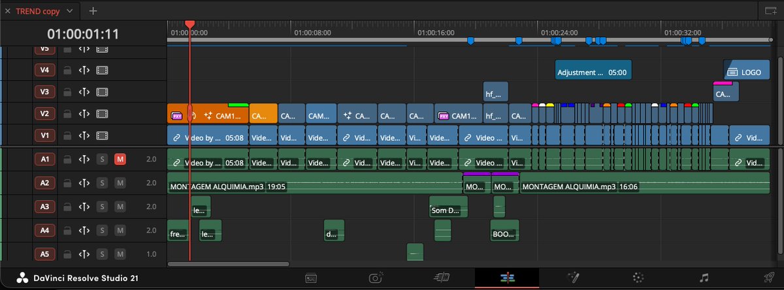This screenshot has height=290, width=784.
Task: Toggle auto track selector on A3
Action: click(84, 207)
